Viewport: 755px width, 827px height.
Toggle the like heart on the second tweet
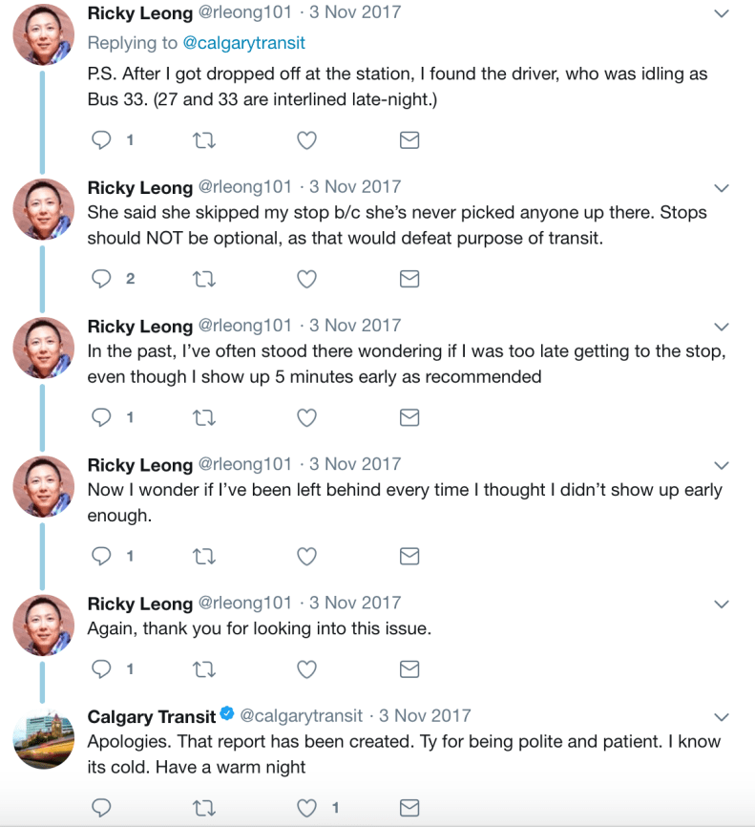point(306,278)
